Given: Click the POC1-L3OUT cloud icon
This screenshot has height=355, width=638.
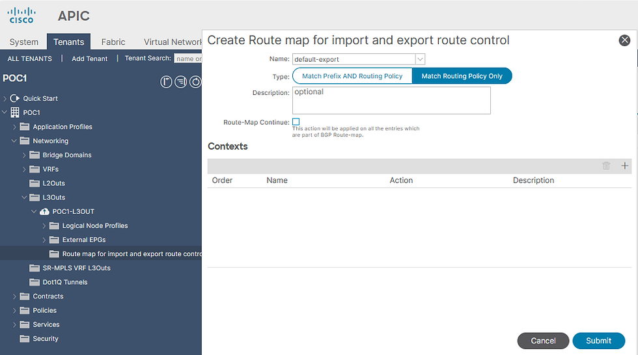Looking at the screenshot, I should [45, 211].
